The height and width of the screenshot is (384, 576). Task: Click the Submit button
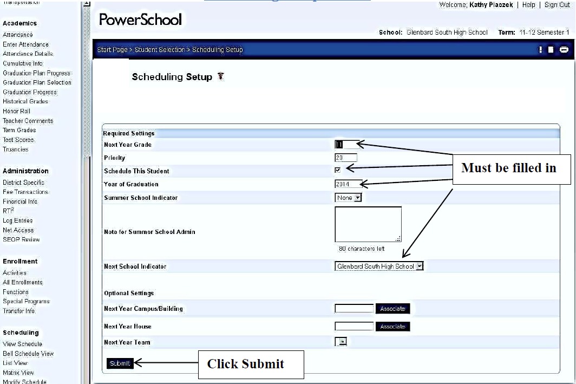[x=120, y=363]
